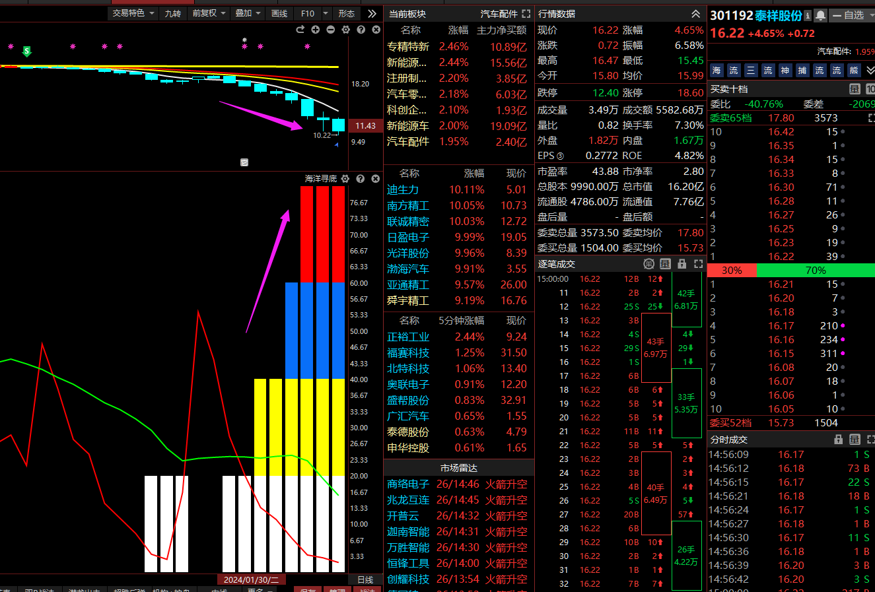Open the dropdown arrow next to F10
Viewport: 875px width, 592px height.
(326, 13)
